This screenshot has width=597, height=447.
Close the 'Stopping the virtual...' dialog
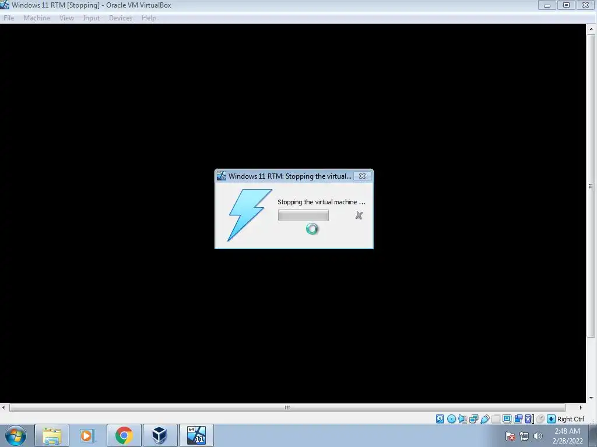(x=363, y=176)
